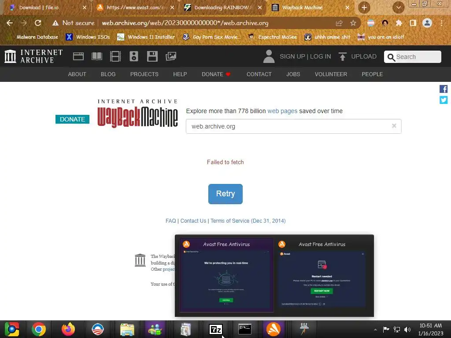Viewport: 451px width, 338px height.
Task: Click the PEOPLE menu item
Action: coord(372,74)
